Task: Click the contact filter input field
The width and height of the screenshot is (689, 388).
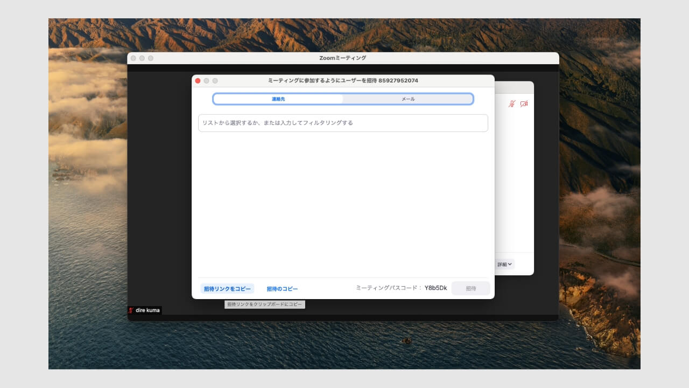Action: click(343, 123)
